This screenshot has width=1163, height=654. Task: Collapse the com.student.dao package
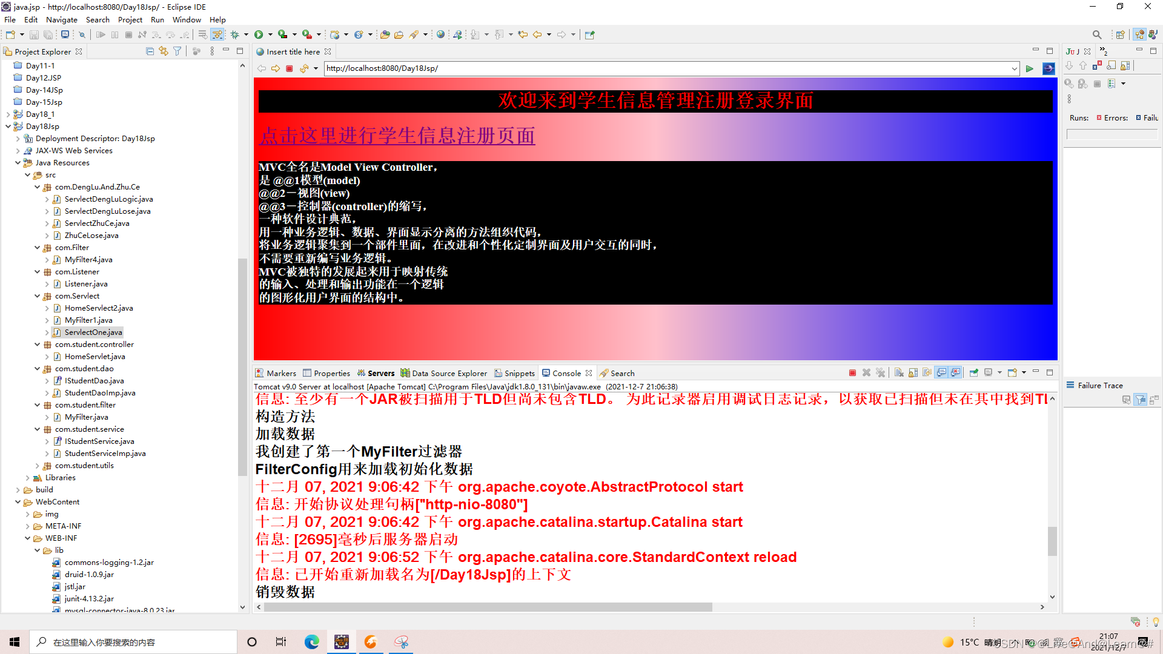click(x=37, y=369)
